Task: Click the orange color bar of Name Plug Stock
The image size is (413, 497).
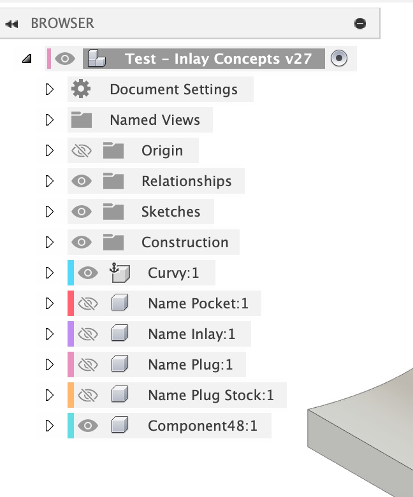Action: point(71,395)
